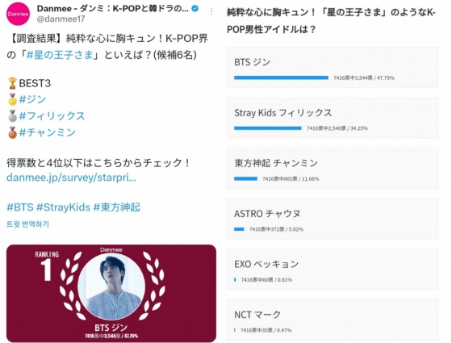Screen dimensions: 452x343
Task: Click the BTS ジン vote progress bar
Action: (281, 77)
